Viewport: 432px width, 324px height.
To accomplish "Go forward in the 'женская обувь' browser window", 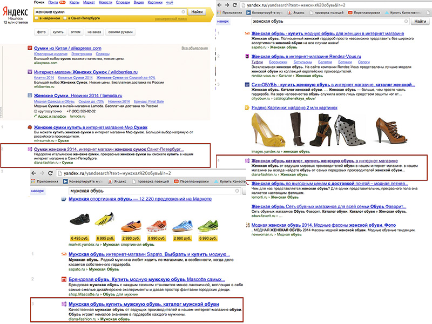I will (227, 5).
